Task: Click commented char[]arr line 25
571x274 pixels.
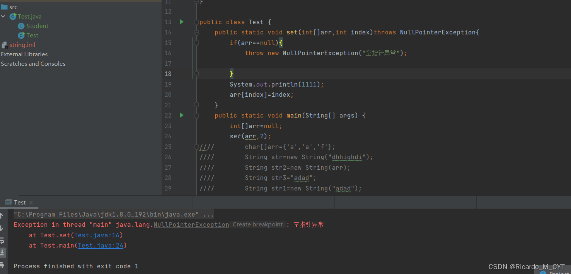Action: point(290,147)
